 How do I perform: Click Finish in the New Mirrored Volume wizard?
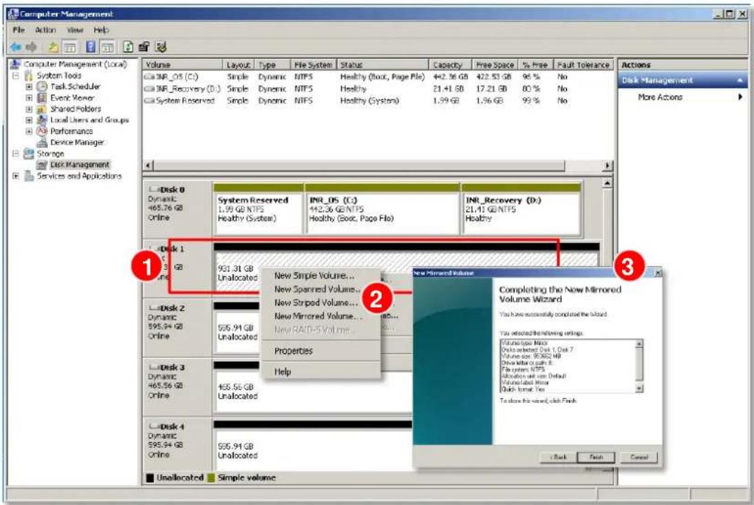(596, 457)
